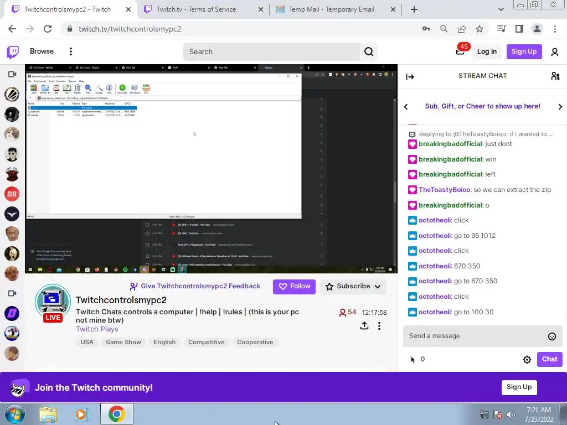This screenshot has width=567, height=425.
Task: Open the first recommended channel avatar in sidebar
Action: coord(12,94)
